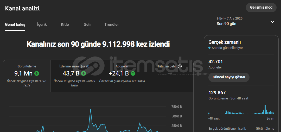Click Önceki 90 güne kıyasla %30 fazla
The image size is (281, 132).
pyautogui.click(x=122, y=81)
